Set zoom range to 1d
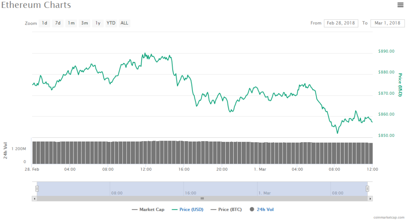The width and height of the screenshot is (407, 220). 45,23
